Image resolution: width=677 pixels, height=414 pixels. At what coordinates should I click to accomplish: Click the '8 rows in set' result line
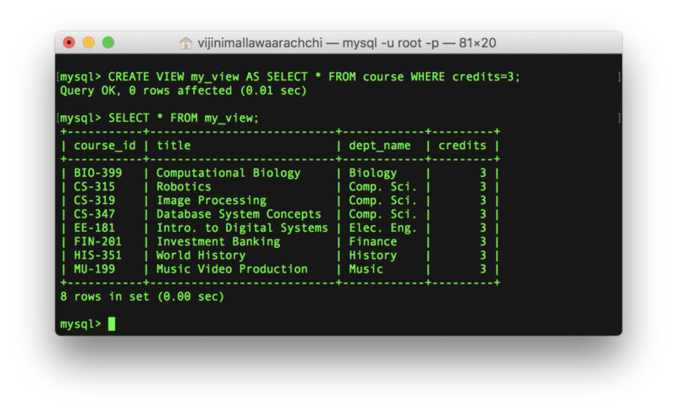coord(141,297)
